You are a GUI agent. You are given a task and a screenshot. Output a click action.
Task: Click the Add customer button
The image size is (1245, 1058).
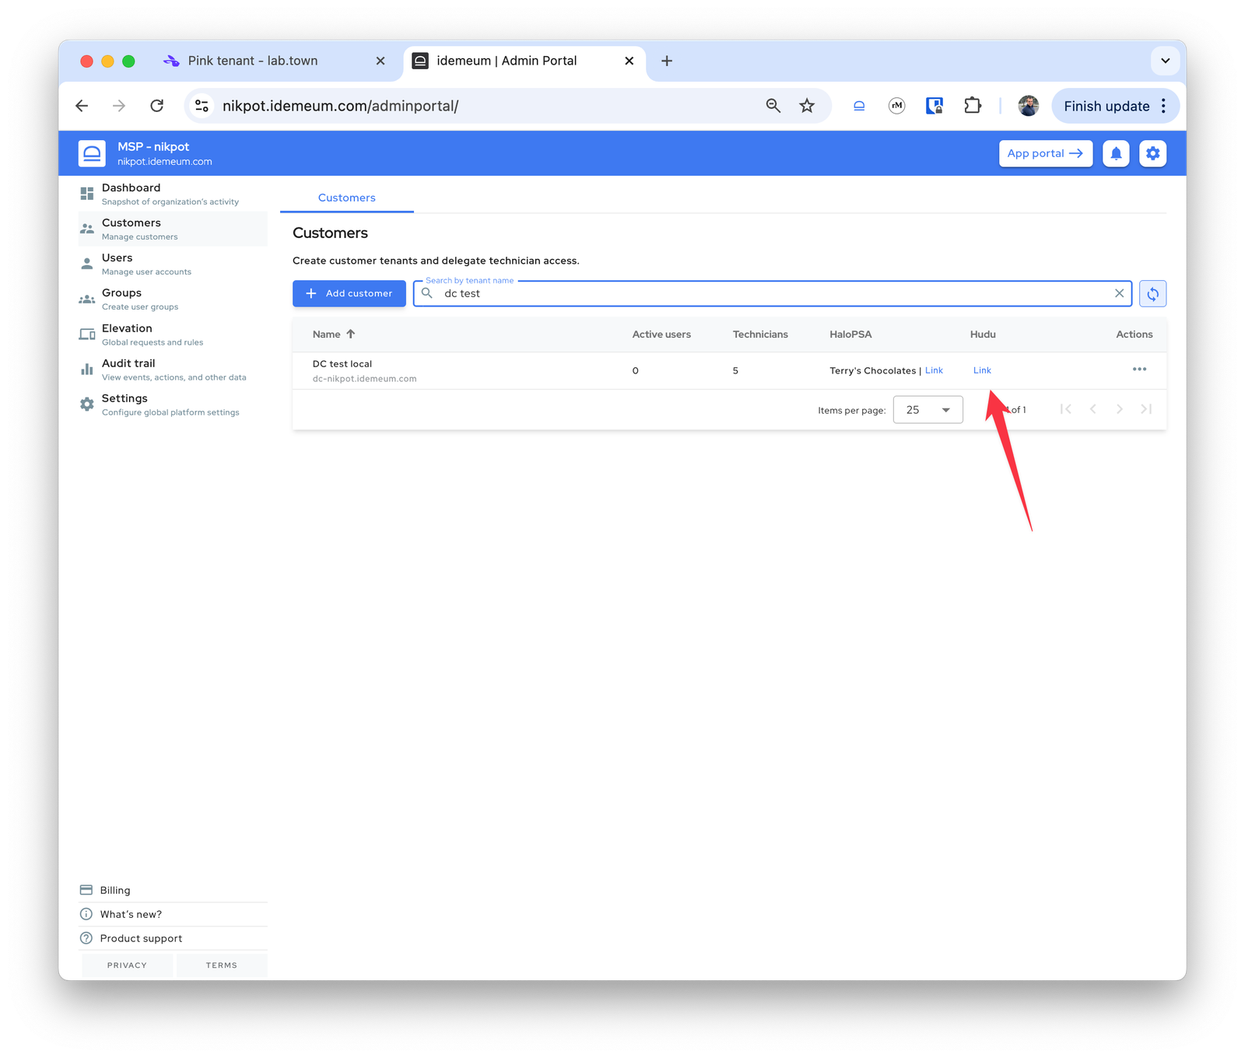coord(349,293)
